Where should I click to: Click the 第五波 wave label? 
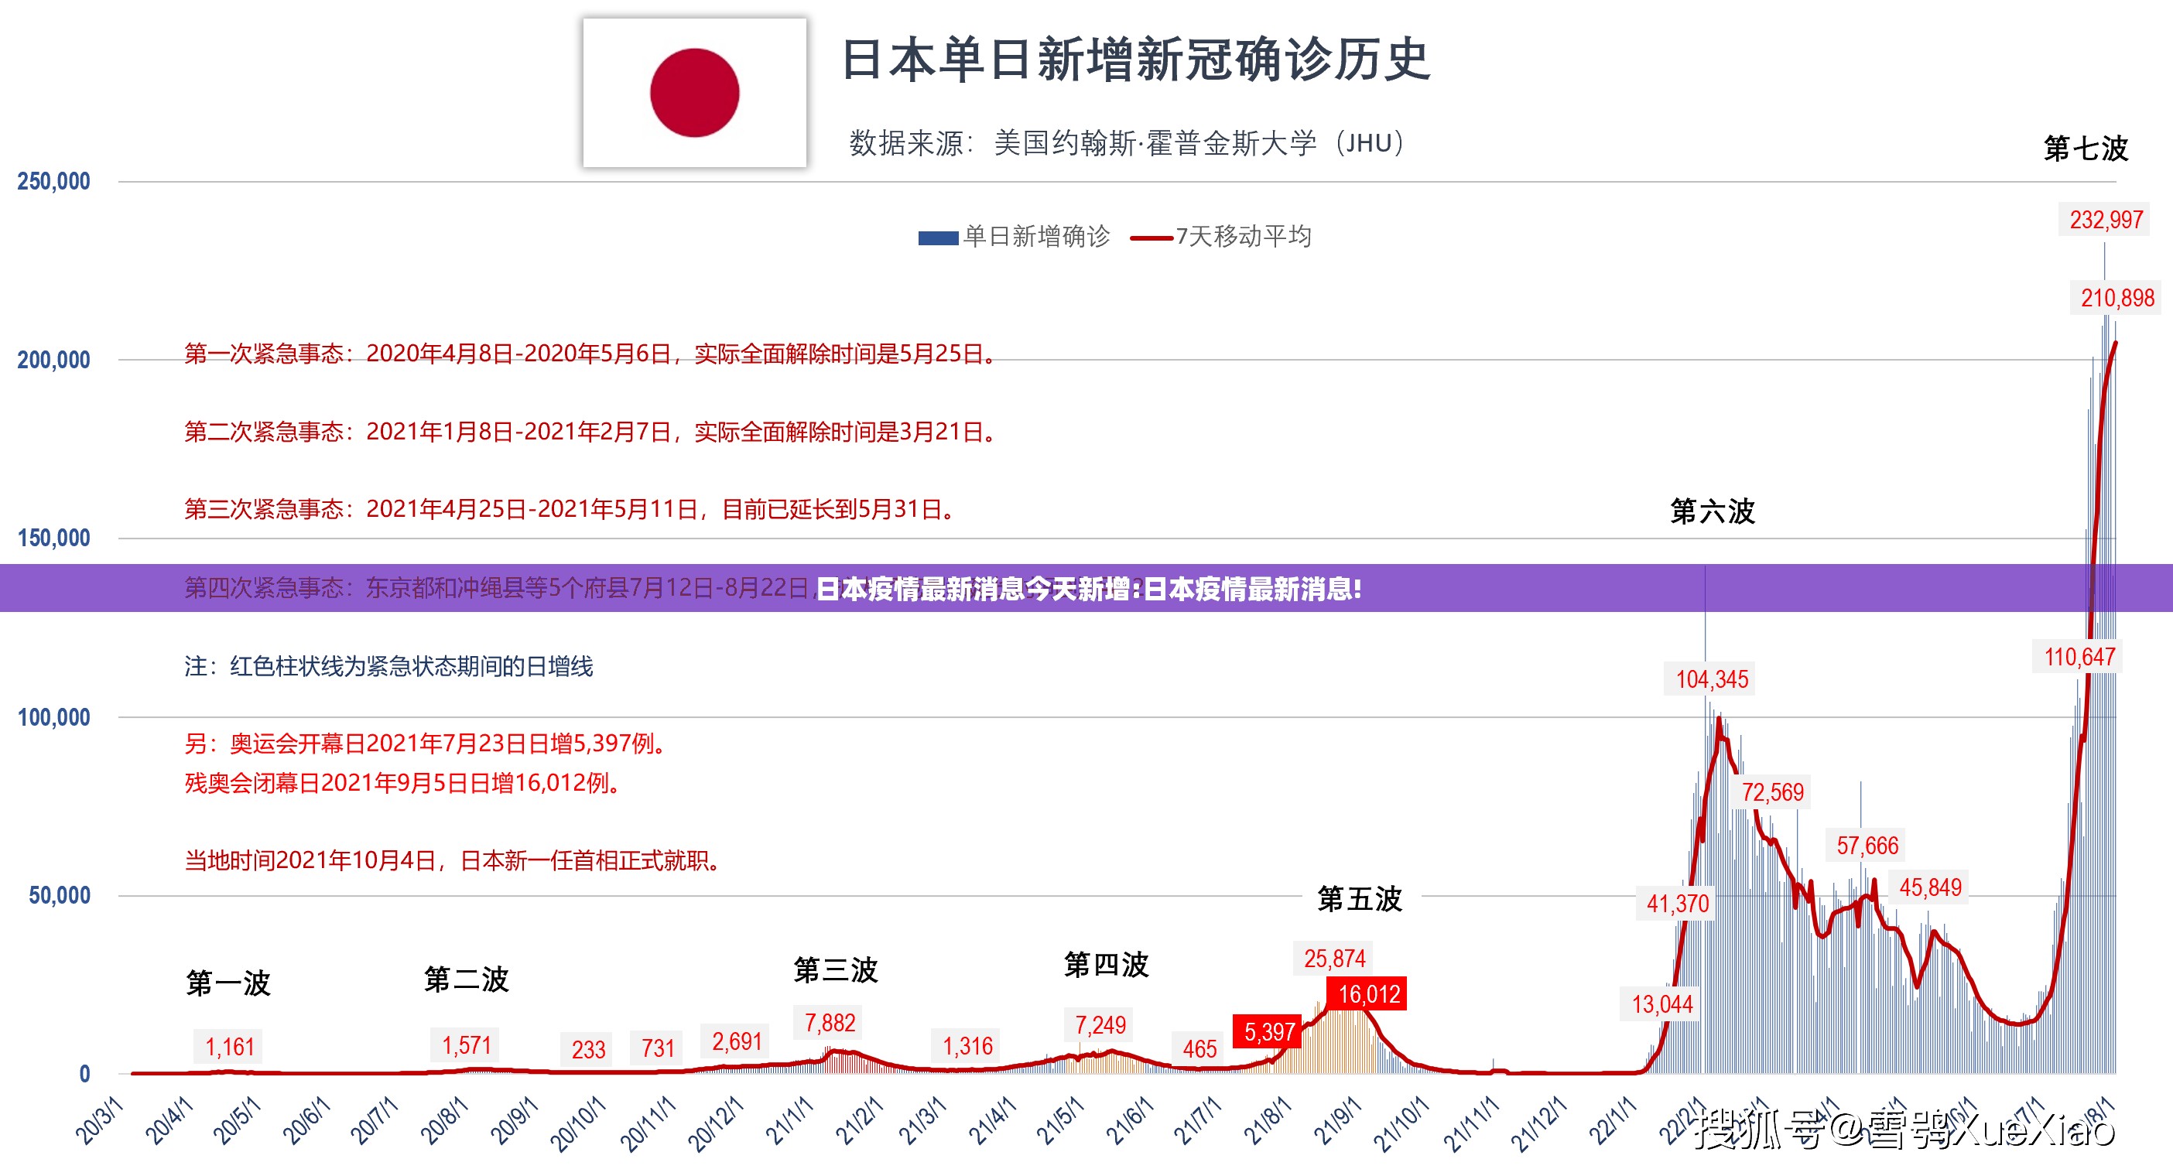click(1360, 899)
